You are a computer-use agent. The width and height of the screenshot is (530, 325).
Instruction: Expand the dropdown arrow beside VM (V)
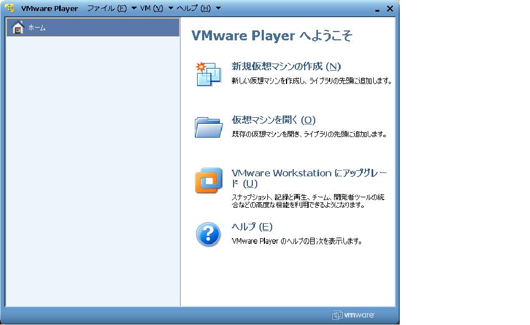click(171, 8)
